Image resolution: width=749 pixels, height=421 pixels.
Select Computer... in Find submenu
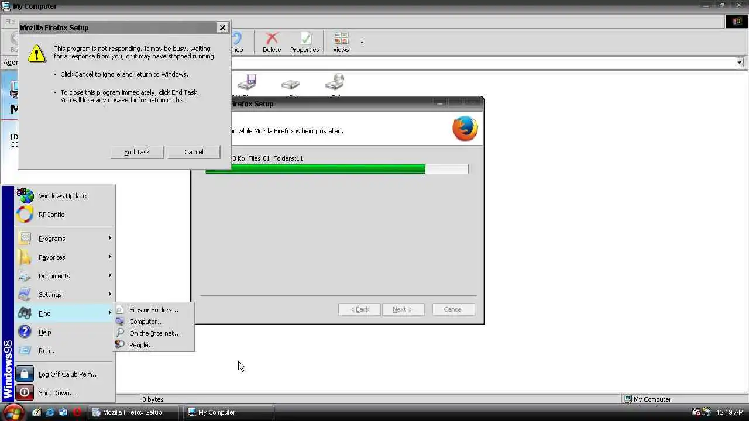click(x=154, y=322)
